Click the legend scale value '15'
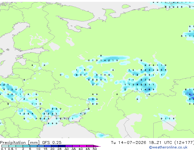 click(x=45, y=149)
